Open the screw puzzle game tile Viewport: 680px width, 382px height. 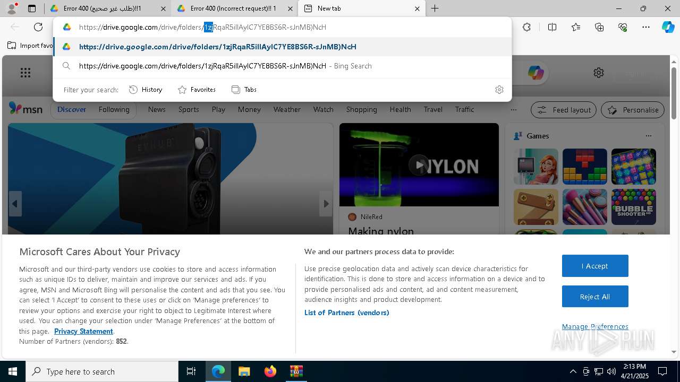pos(536,207)
